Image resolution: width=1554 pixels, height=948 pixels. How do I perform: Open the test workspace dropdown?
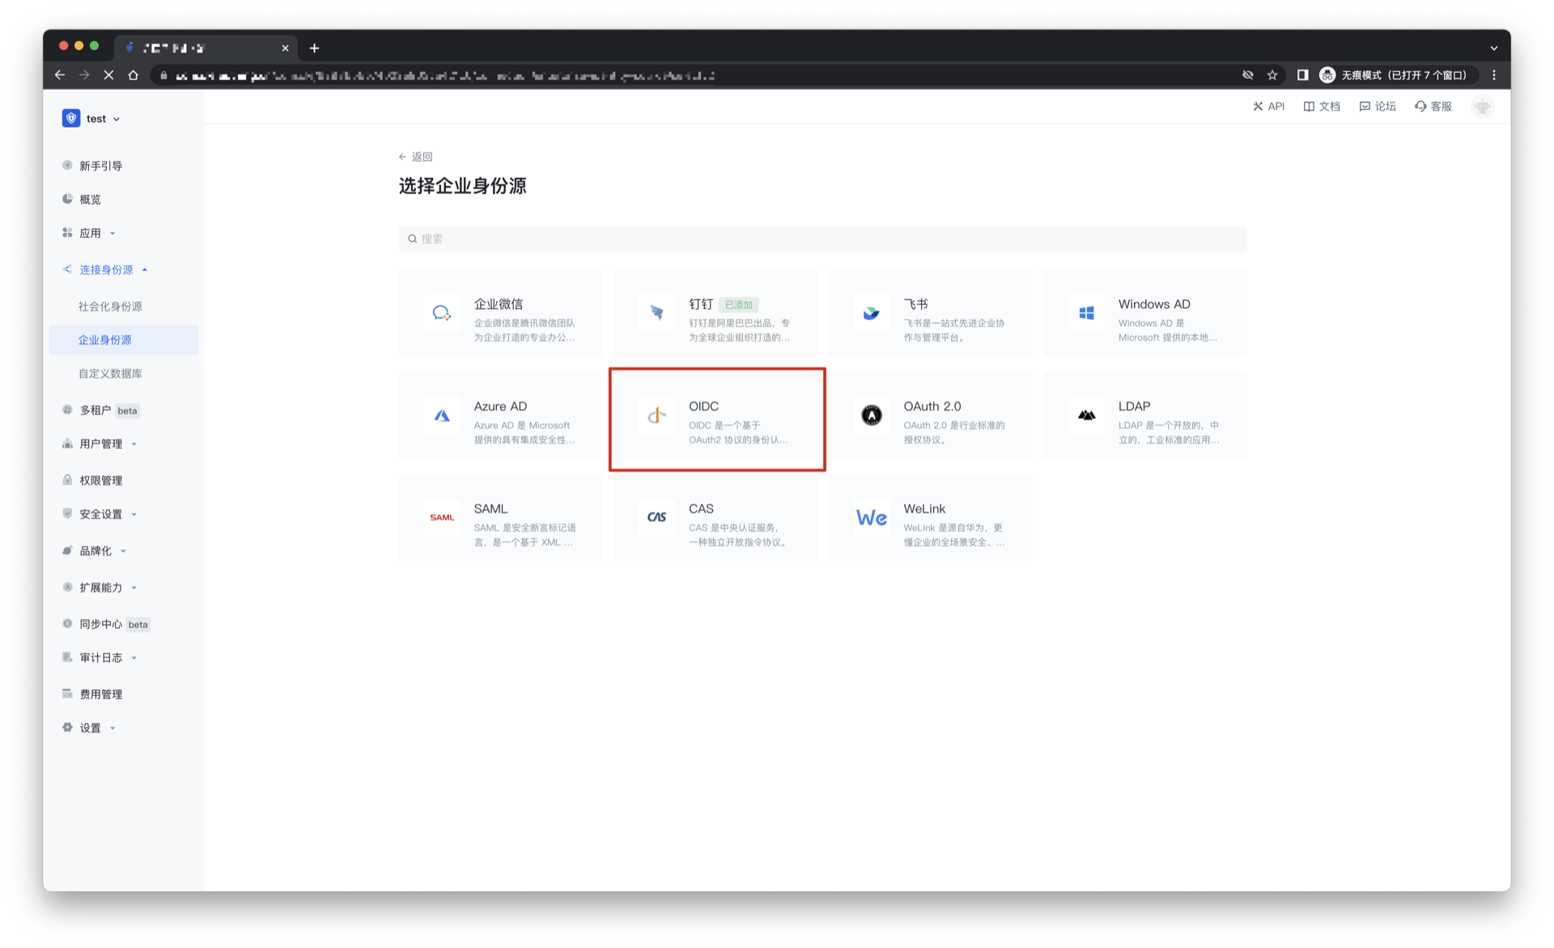[x=99, y=118]
